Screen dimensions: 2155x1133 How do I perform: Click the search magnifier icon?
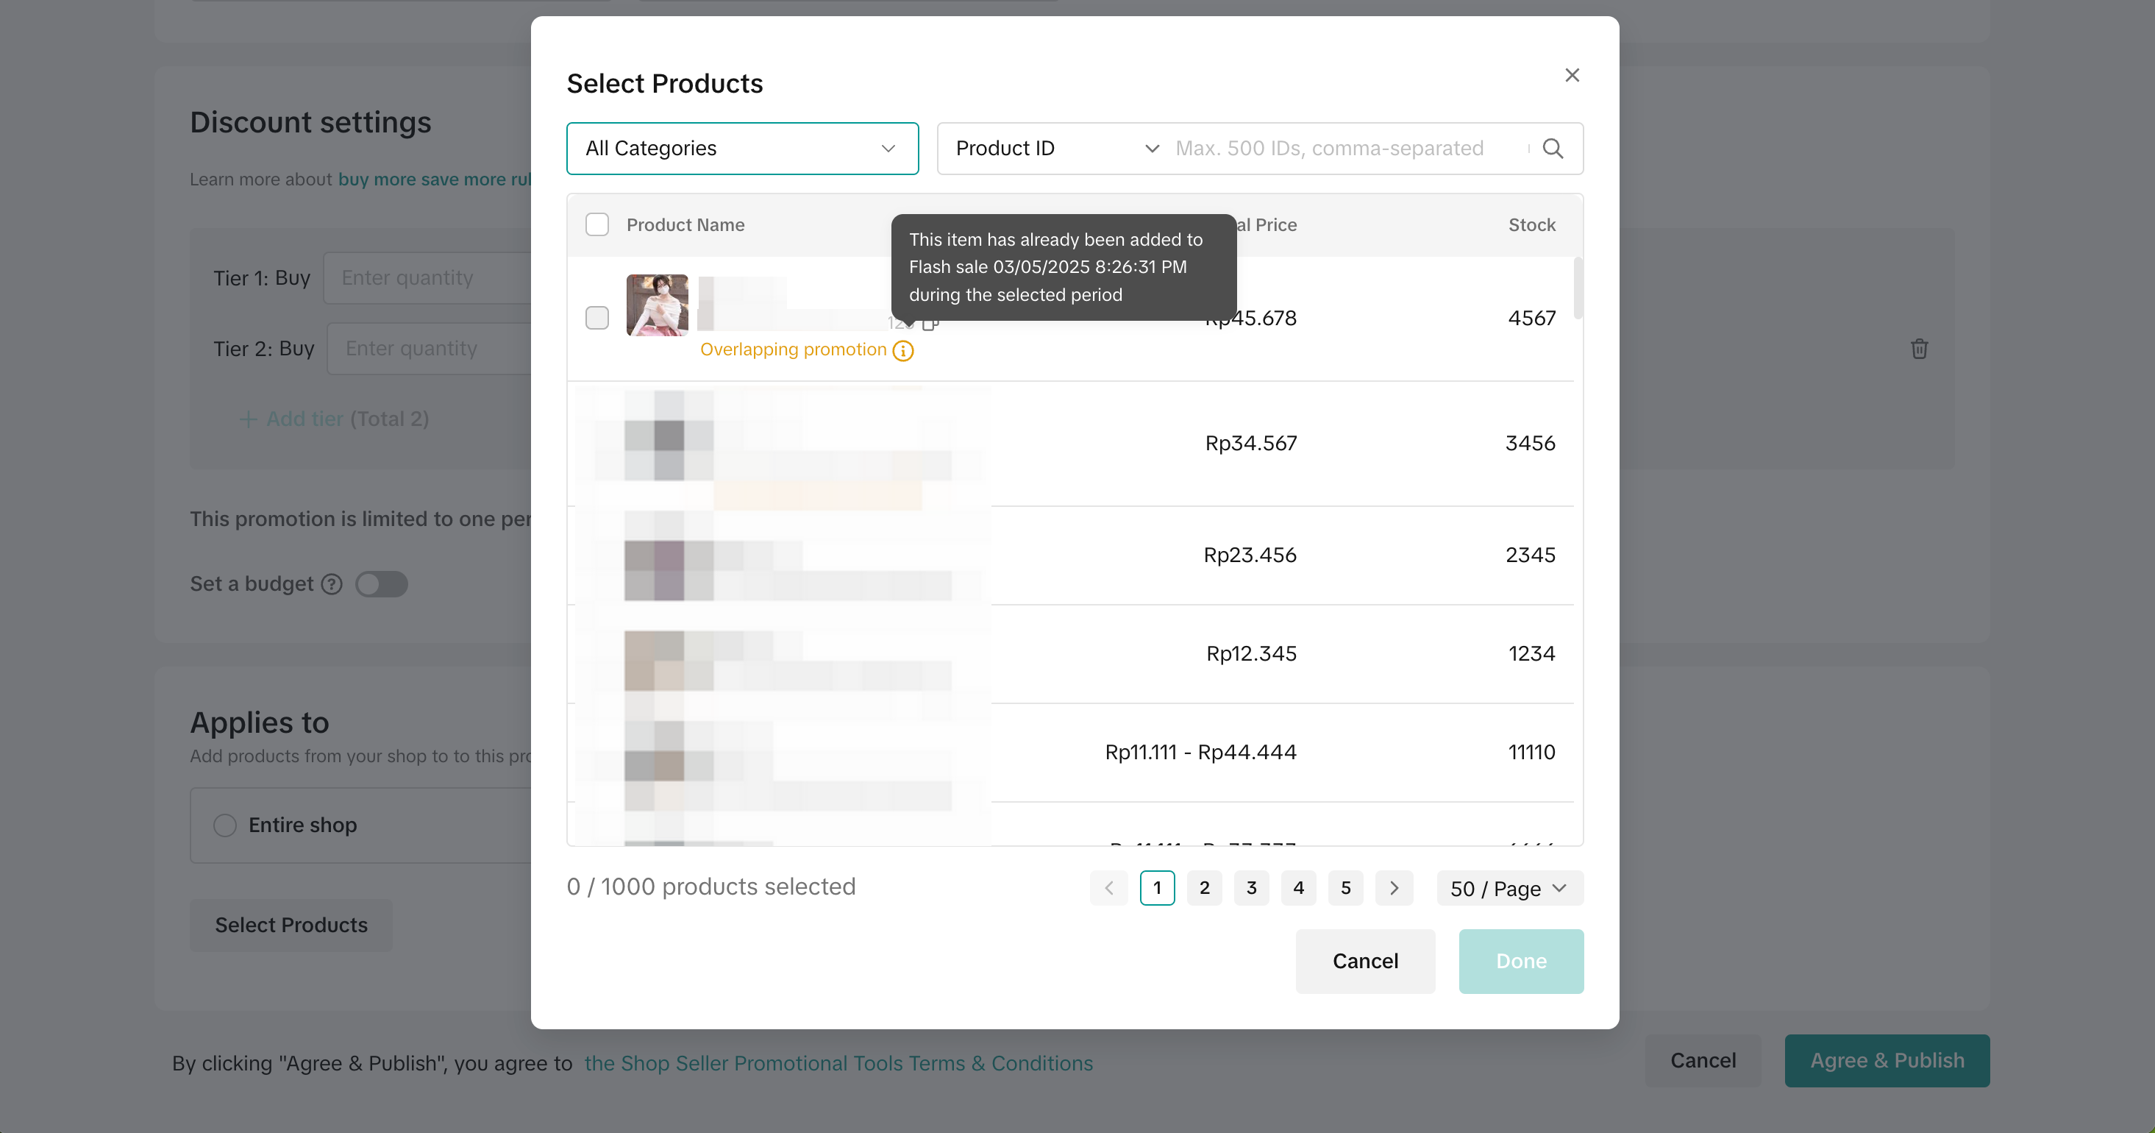click(x=1553, y=148)
